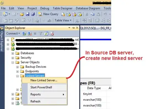Screen dimensions: 149x109
Task: Collapse the Server Objects folder node
Action: click(13, 62)
